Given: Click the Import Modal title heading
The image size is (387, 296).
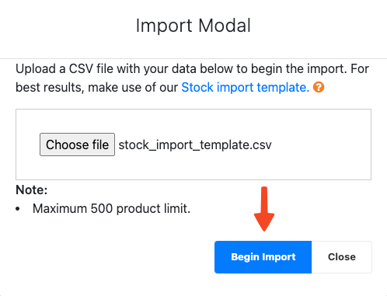Looking at the screenshot, I should 193,26.
